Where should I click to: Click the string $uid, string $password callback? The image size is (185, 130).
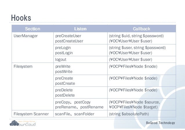tap(136, 36)
